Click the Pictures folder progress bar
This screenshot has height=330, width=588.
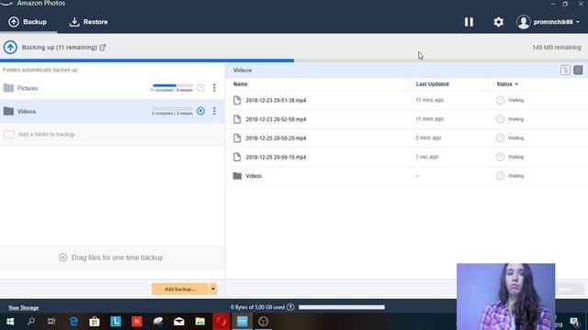[x=173, y=85]
